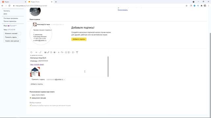Open the list formatting dropdown icon
Screen dimensions: 211x118
coord(69,52)
